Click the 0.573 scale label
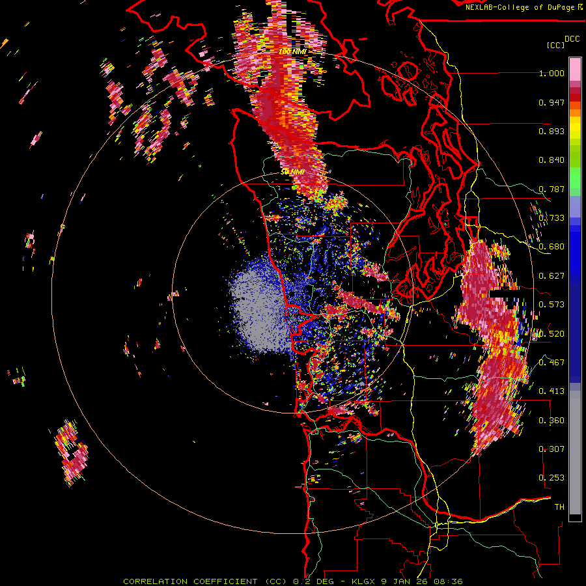 click(x=551, y=305)
